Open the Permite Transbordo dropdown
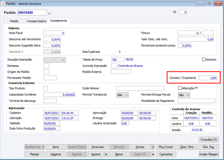The width and height of the screenshot is (224, 160). click(122, 95)
